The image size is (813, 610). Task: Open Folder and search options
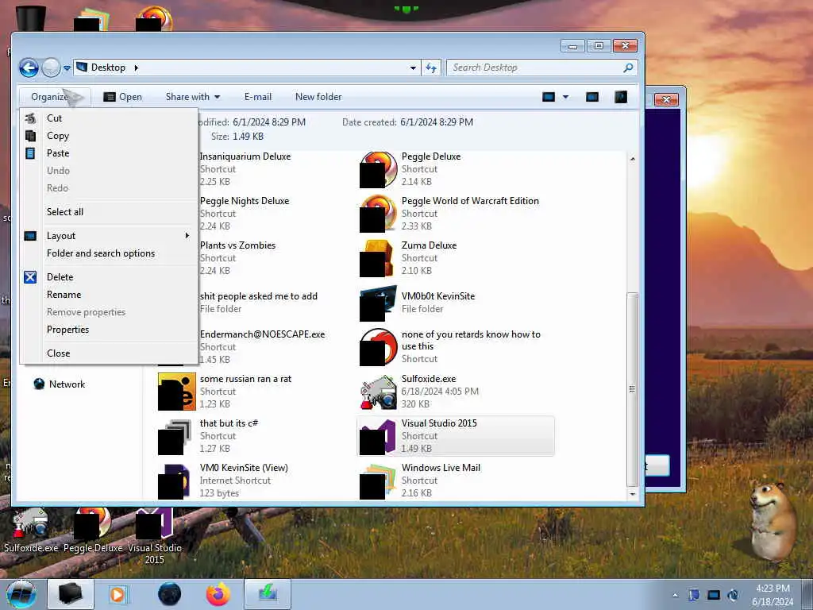[109, 253]
